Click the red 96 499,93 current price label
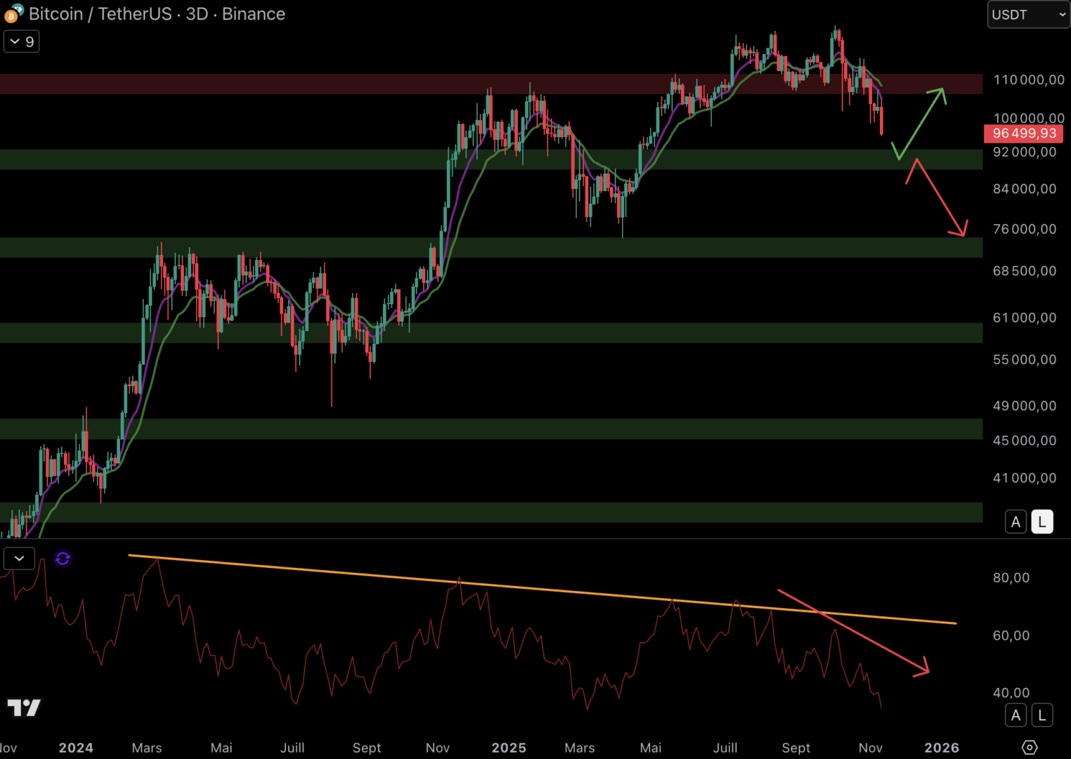Image resolution: width=1071 pixels, height=759 pixels. pyautogui.click(x=1023, y=134)
